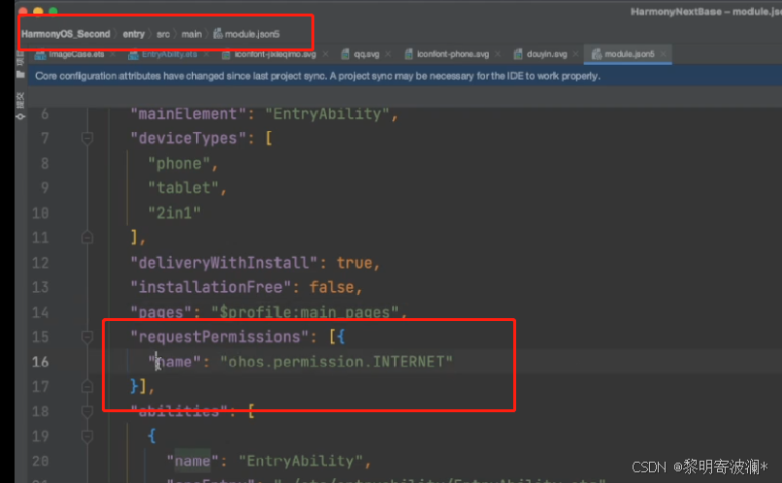Image resolution: width=782 pixels, height=483 pixels.
Task: Click the "EntryAbility" value on line 6
Action: coord(327,114)
